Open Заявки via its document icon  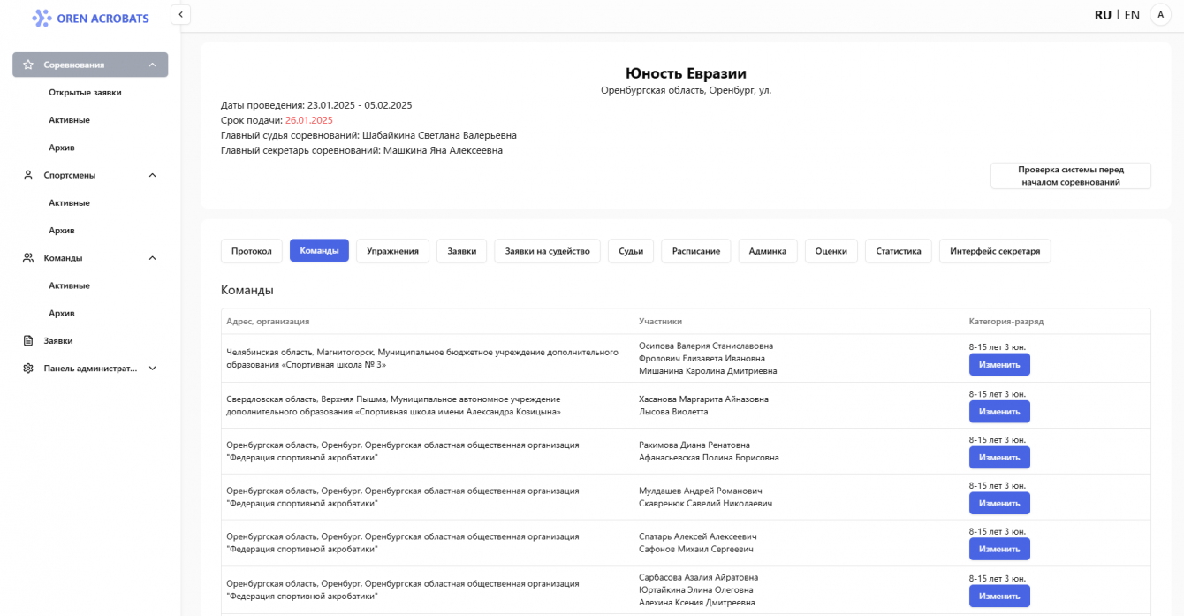pos(28,340)
